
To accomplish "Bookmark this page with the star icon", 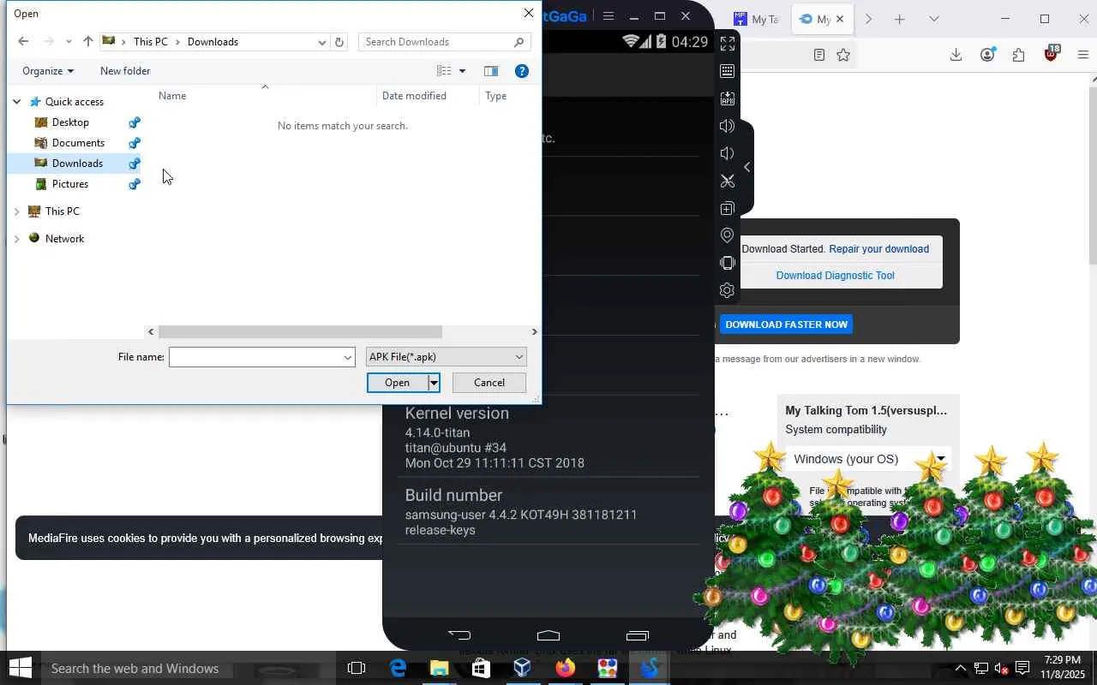I will pos(843,55).
